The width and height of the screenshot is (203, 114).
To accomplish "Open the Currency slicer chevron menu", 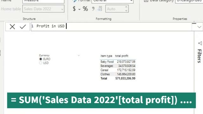I will coord(79,55).
